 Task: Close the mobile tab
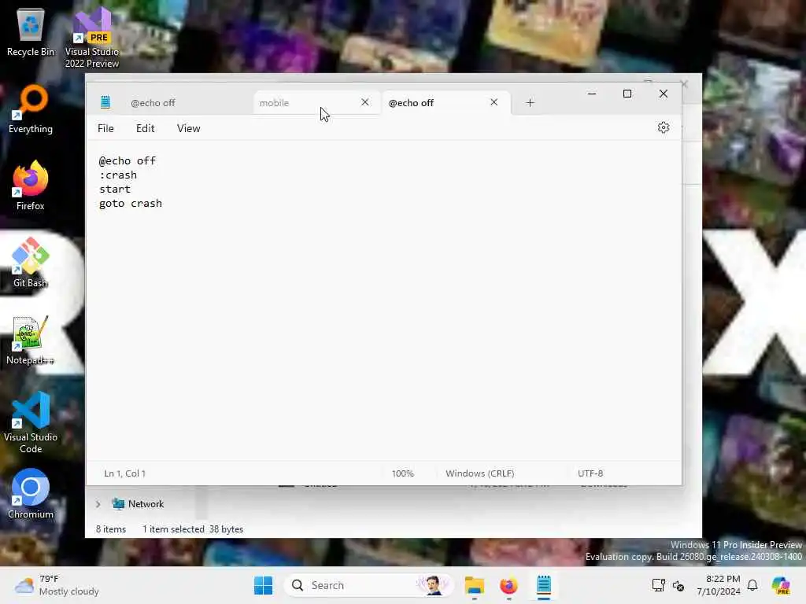coord(365,102)
